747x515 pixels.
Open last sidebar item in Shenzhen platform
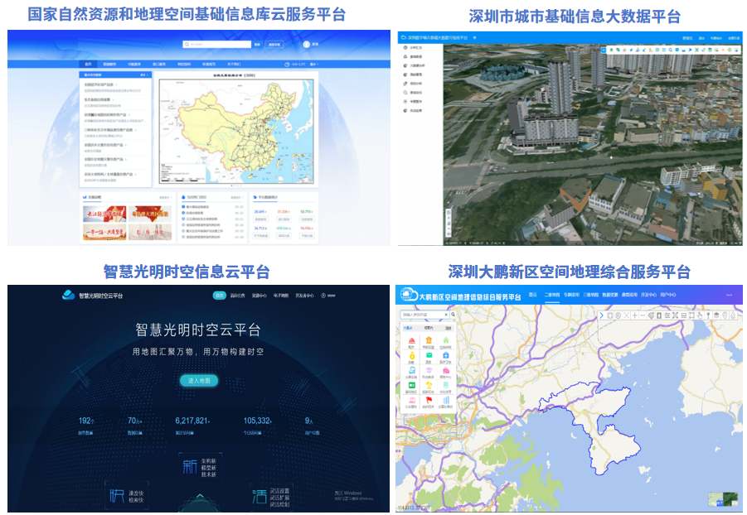tap(414, 110)
